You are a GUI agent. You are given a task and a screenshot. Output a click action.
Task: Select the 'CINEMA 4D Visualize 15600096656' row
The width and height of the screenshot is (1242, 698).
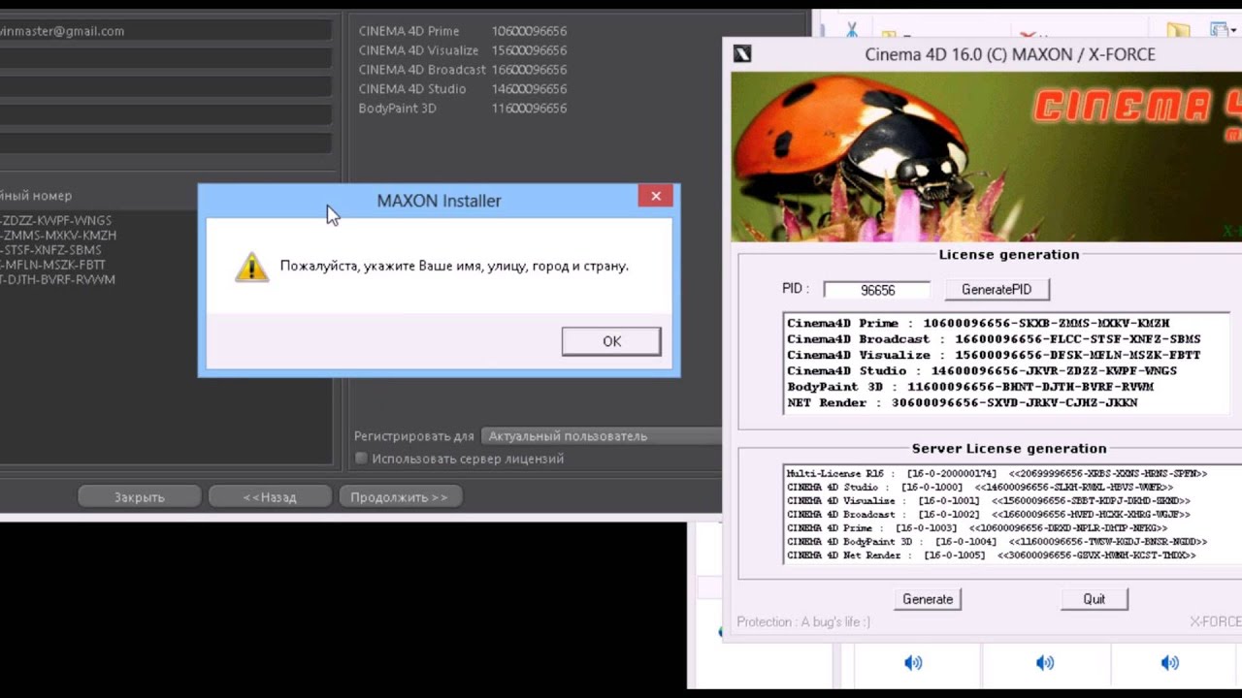pos(463,50)
